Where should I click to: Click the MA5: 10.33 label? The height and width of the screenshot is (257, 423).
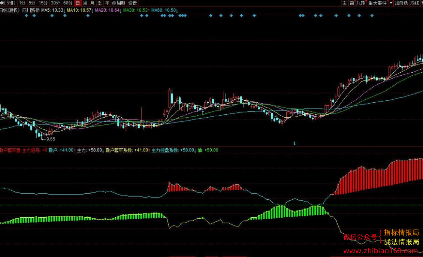[x=54, y=10]
